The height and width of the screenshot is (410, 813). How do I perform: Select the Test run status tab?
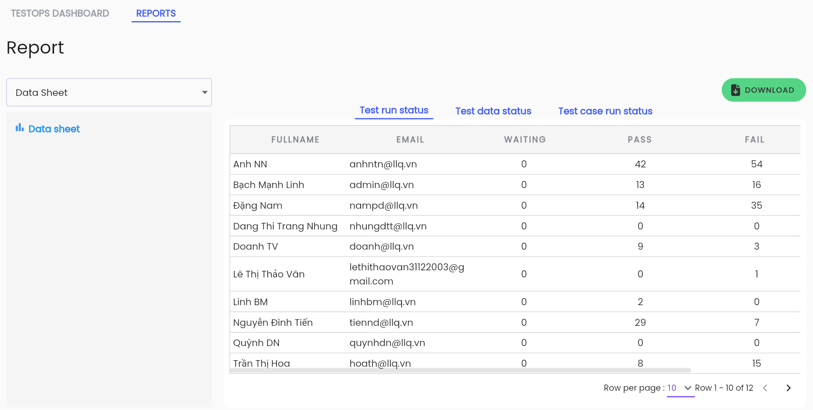pos(394,110)
